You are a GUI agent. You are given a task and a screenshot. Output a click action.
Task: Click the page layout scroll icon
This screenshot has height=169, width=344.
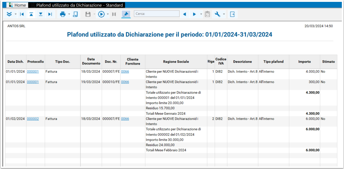pos(75,14)
